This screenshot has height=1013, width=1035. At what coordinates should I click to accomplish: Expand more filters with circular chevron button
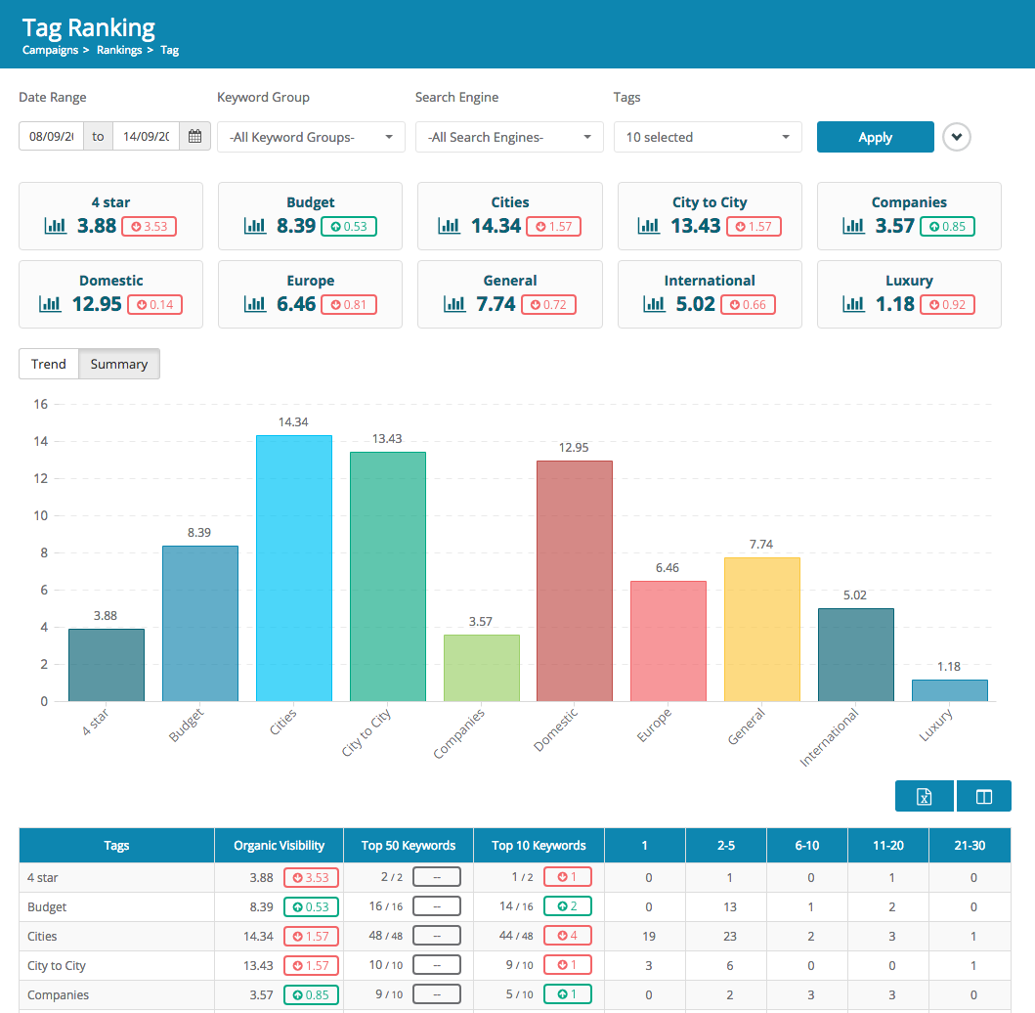coord(957,137)
